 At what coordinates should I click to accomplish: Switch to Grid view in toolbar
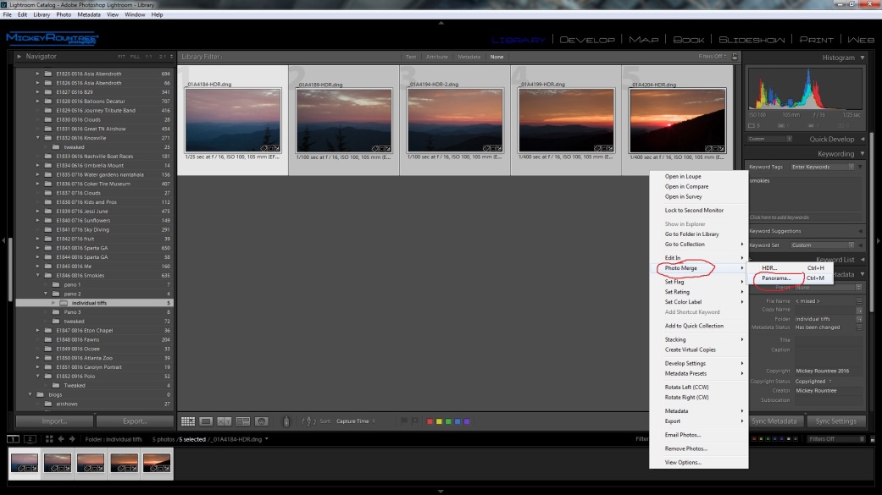coord(187,421)
